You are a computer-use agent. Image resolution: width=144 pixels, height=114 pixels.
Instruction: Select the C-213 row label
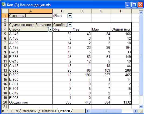[x=30, y=61]
